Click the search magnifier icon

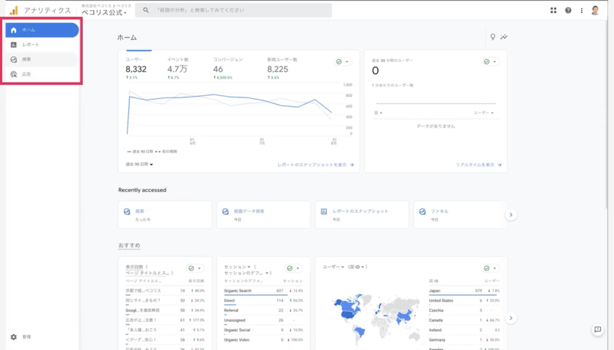pyautogui.click(x=146, y=10)
